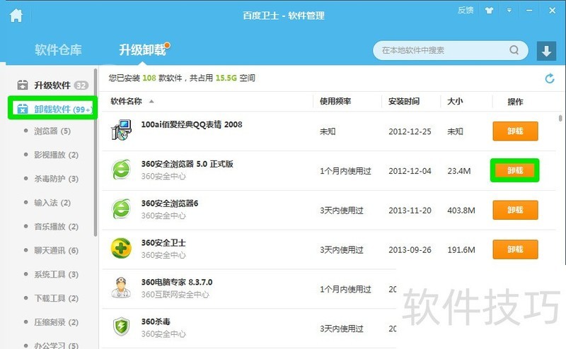Screen dimensions: 566x349
Task: Click the refresh icon above the list
Action: 550,78
